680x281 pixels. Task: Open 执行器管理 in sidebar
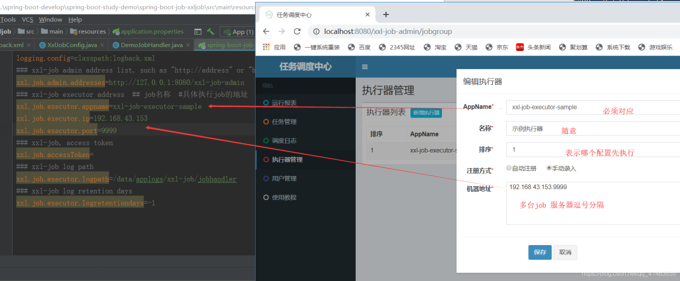point(305,159)
